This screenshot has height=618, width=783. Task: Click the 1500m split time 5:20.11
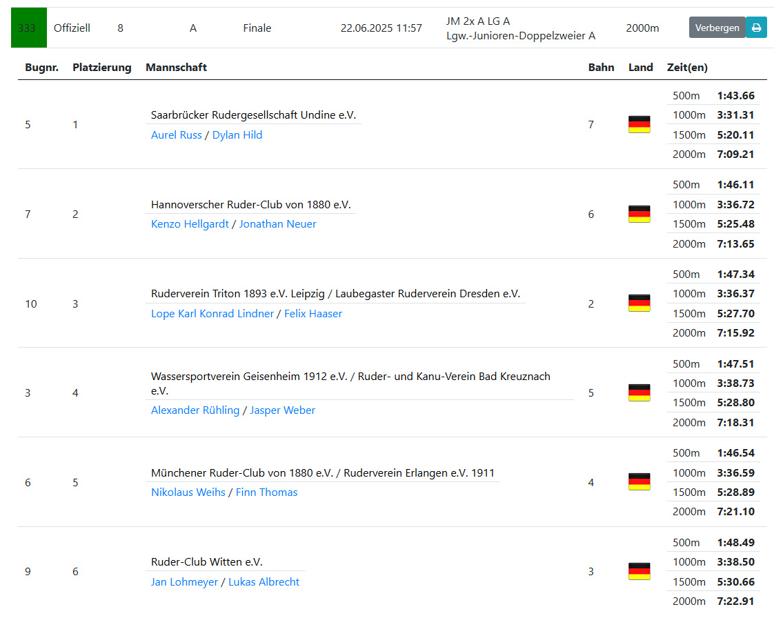tap(735, 134)
